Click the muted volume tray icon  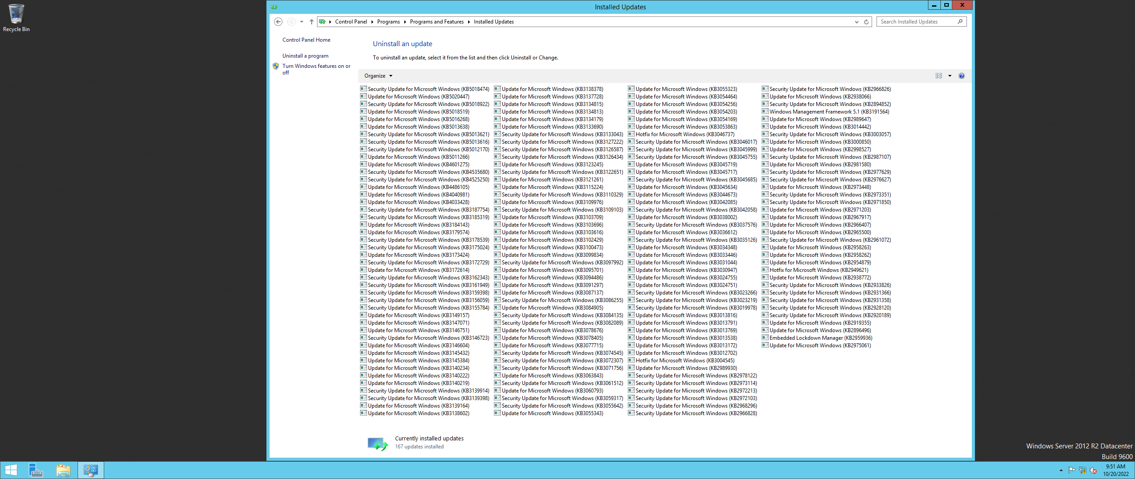click(1093, 470)
